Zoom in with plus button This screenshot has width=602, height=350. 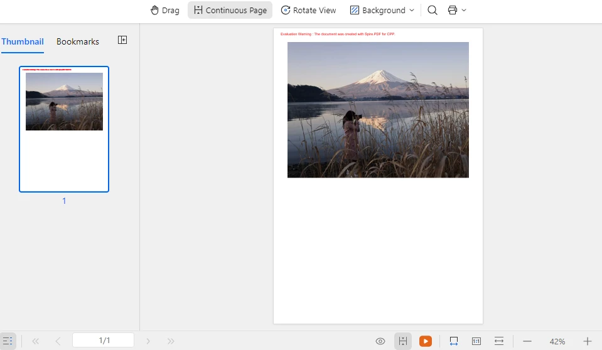pyautogui.click(x=588, y=341)
